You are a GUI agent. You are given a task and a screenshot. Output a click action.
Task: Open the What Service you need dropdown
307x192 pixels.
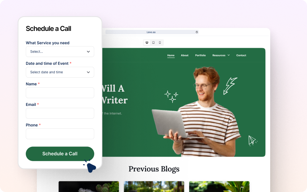click(x=60, y=51)
